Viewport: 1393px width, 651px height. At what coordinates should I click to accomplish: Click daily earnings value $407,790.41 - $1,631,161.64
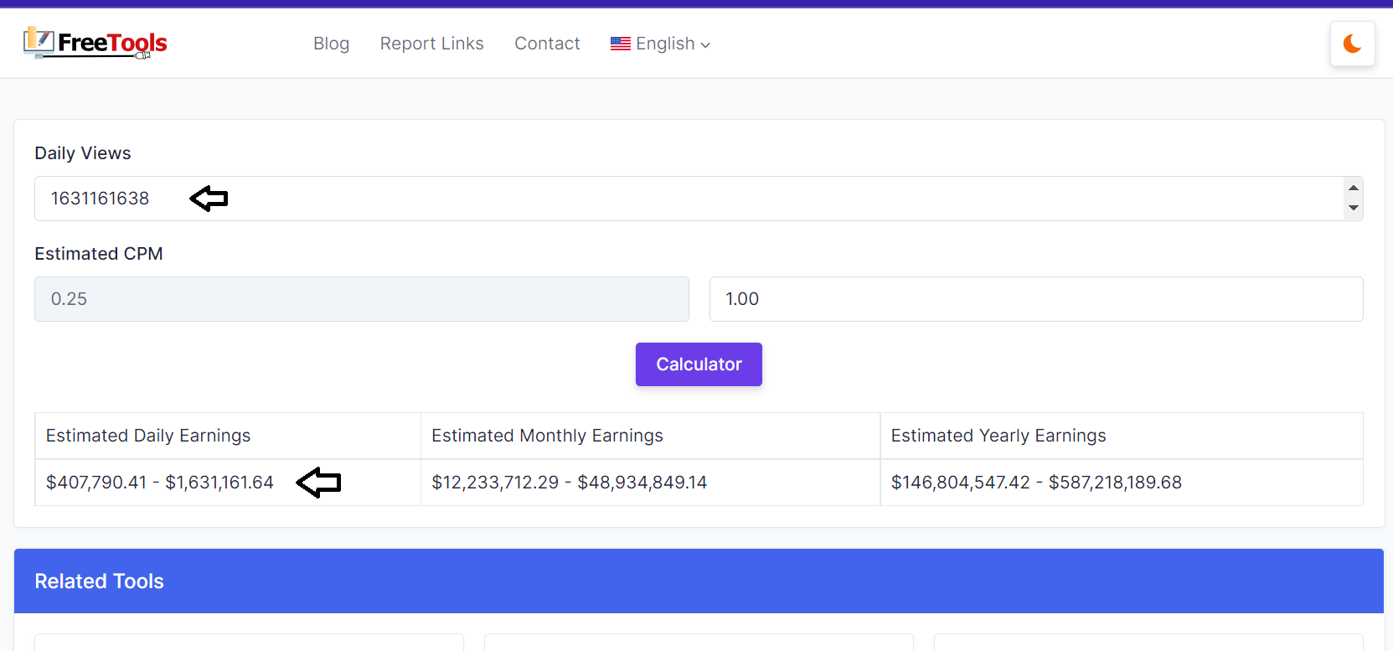pyautogui.click(x=160, y=483)
